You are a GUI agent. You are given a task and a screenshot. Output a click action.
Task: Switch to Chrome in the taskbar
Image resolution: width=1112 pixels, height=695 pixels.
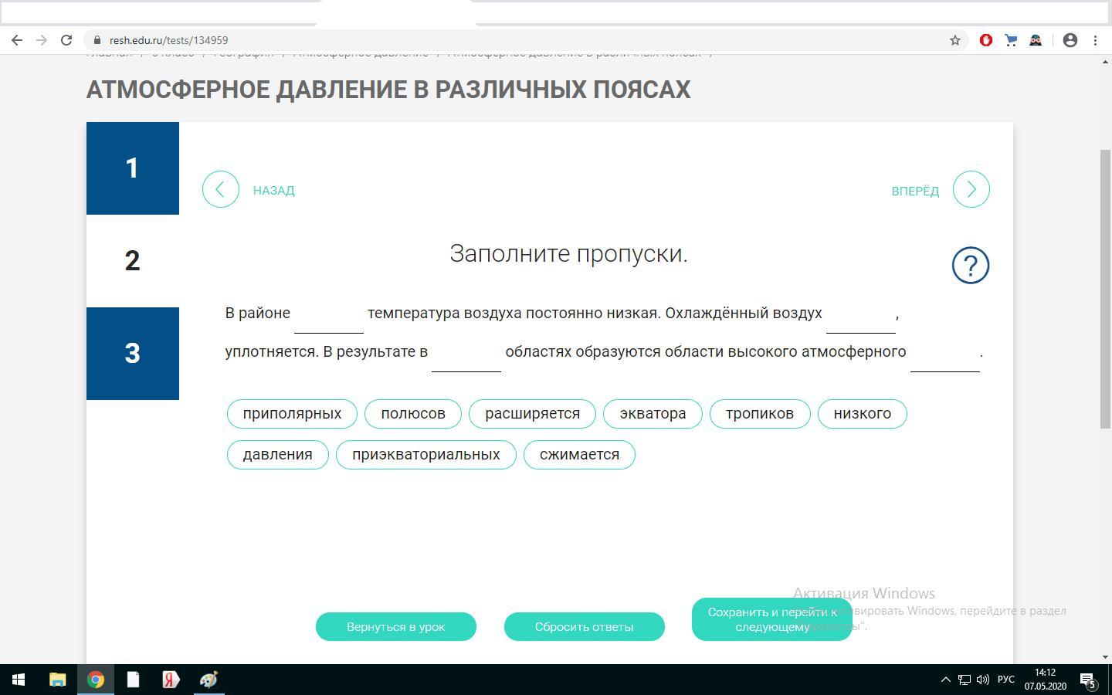[x=96, y=680]
